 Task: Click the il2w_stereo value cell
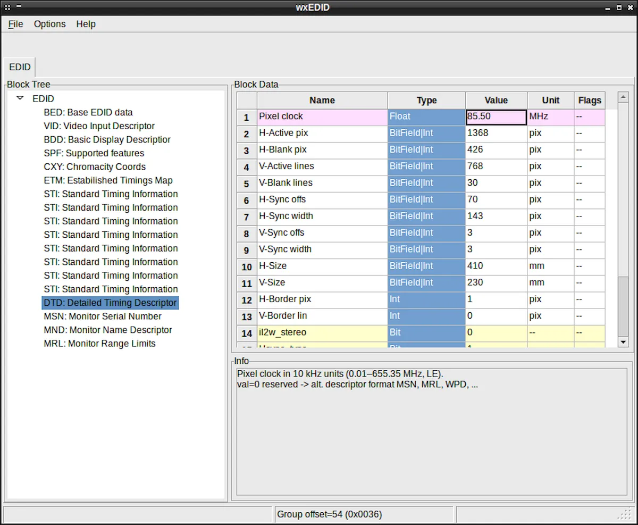(496, 332)
